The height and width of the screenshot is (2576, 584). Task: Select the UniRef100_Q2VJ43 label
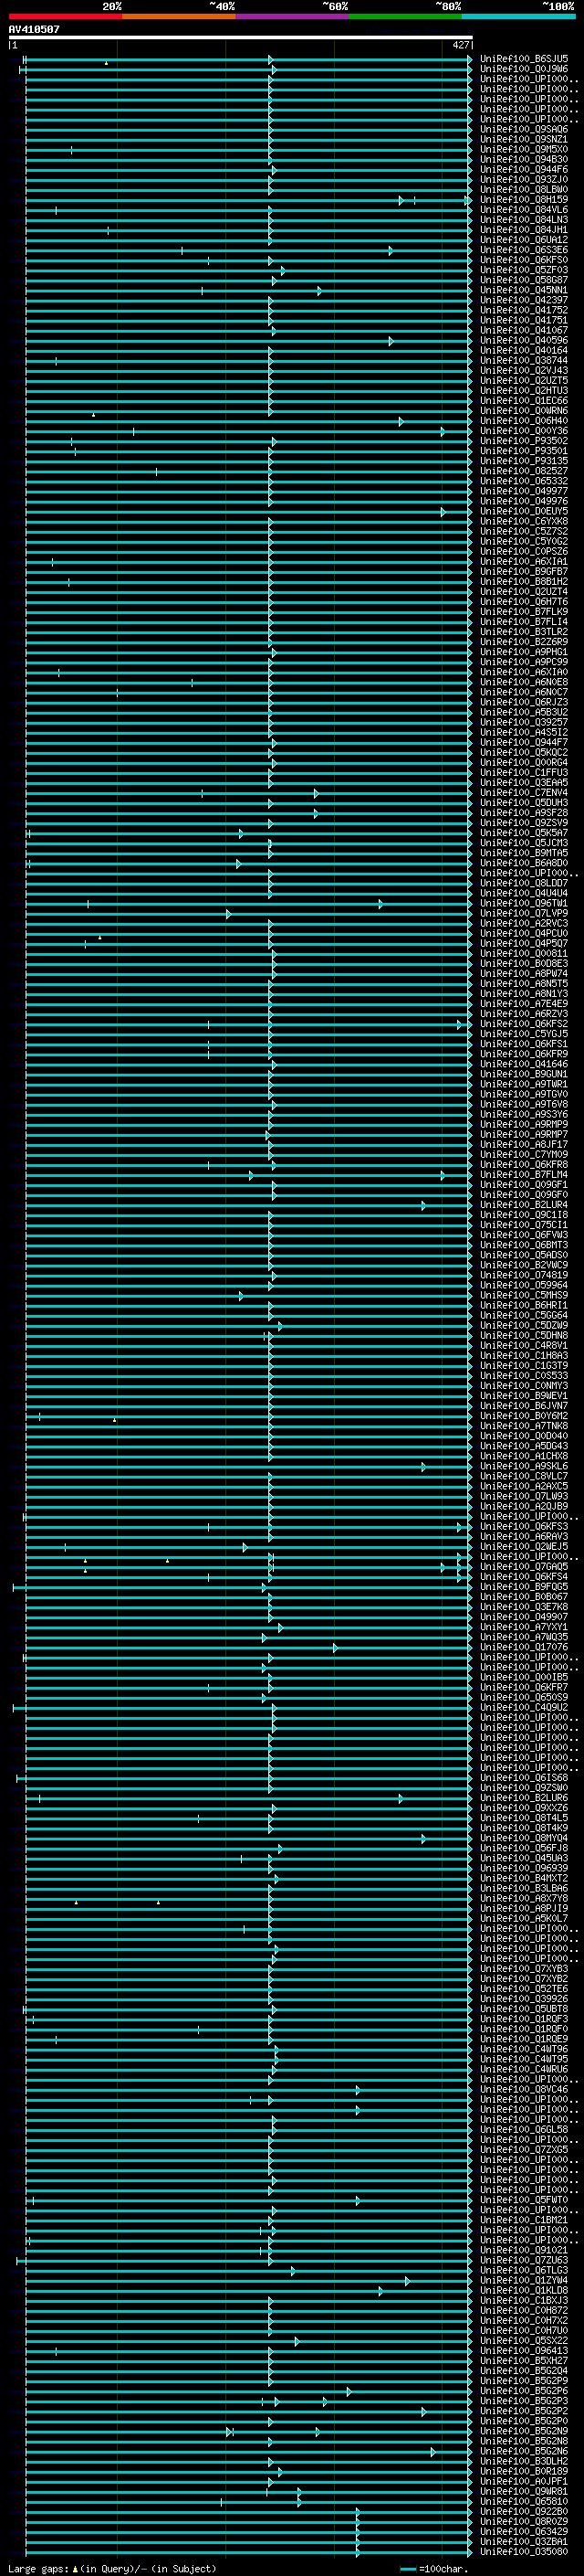click(x=524, y=371)
